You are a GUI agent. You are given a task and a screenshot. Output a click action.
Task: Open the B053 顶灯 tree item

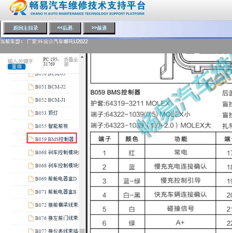[46, 113]
